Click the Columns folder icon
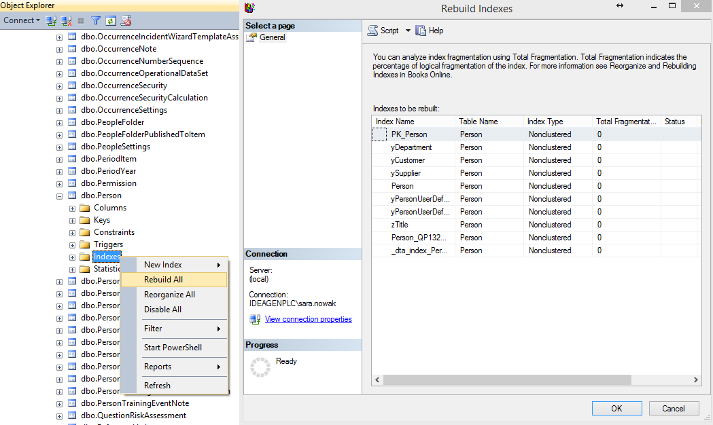 pyautogui.click(x=84, y=208)
